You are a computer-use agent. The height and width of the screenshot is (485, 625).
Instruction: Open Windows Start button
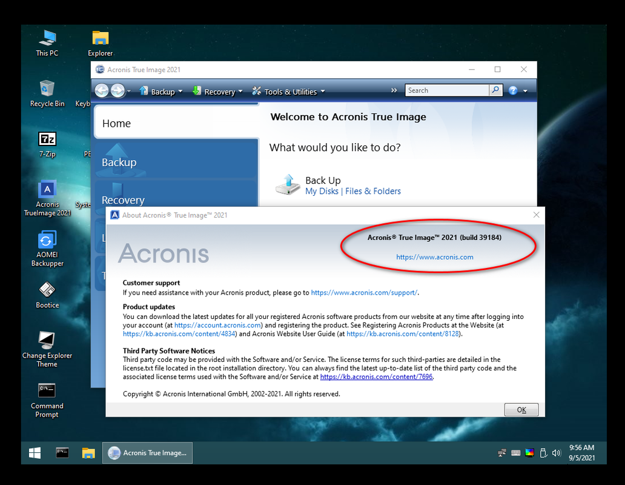(x=35, y=453)
